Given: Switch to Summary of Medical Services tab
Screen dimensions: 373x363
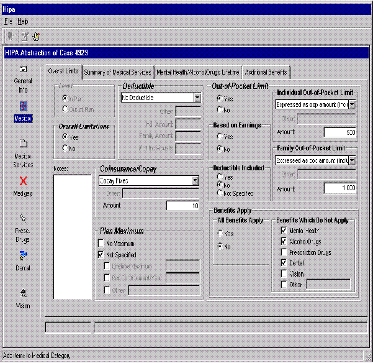Looking at the screenshot, I should point(117,72).
